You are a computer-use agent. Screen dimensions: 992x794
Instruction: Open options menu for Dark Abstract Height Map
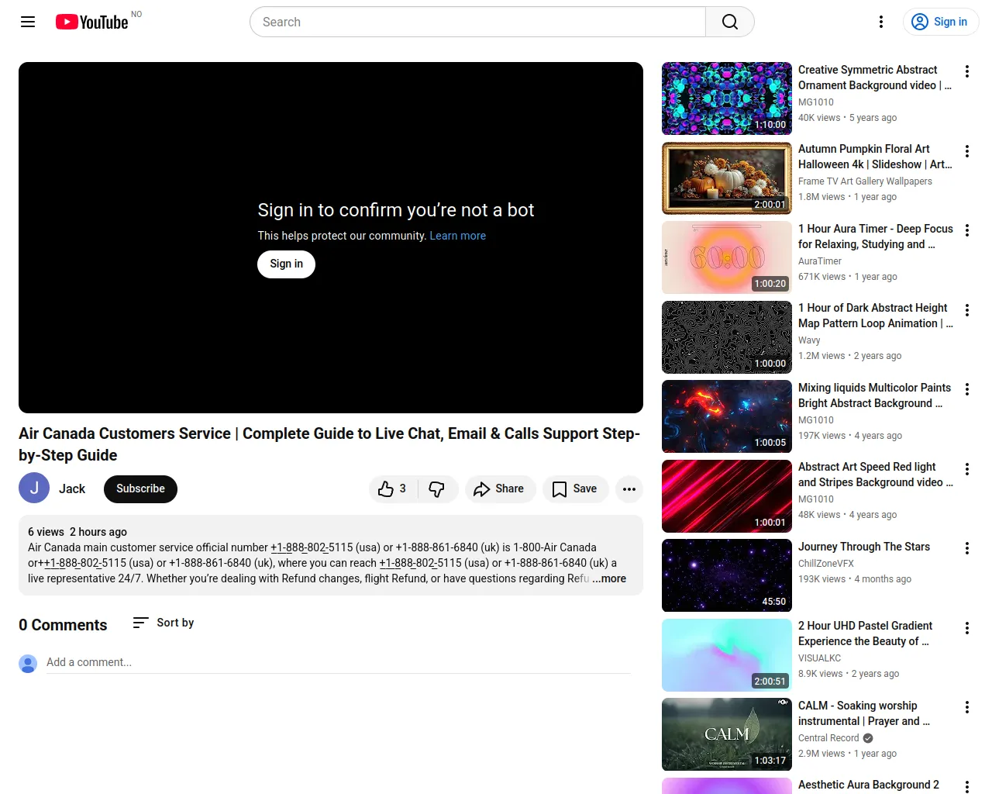tap(967, 310)
